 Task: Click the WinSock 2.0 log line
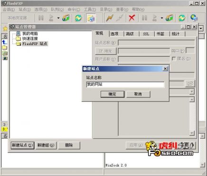click(116, 165)
